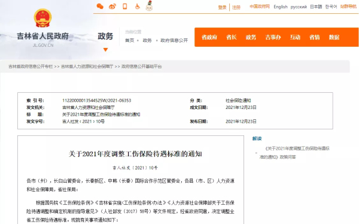Click the 解读 section heading

(x=257, y=138)
